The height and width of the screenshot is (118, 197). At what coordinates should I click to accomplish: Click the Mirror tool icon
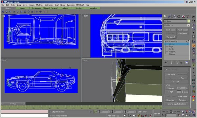point(194,80)
